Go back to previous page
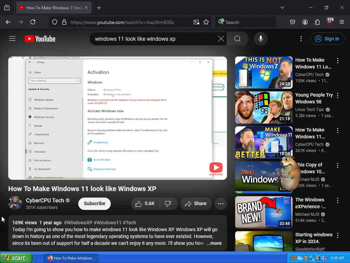Image resolution: width=350 pixels, height=263 pixels. pyautogui.click(x=8, y=22)
